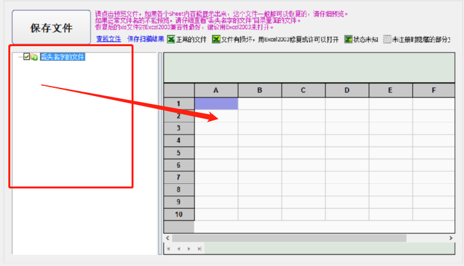Select row header 4
Screen dimensions: 464x266
point(179,140)
